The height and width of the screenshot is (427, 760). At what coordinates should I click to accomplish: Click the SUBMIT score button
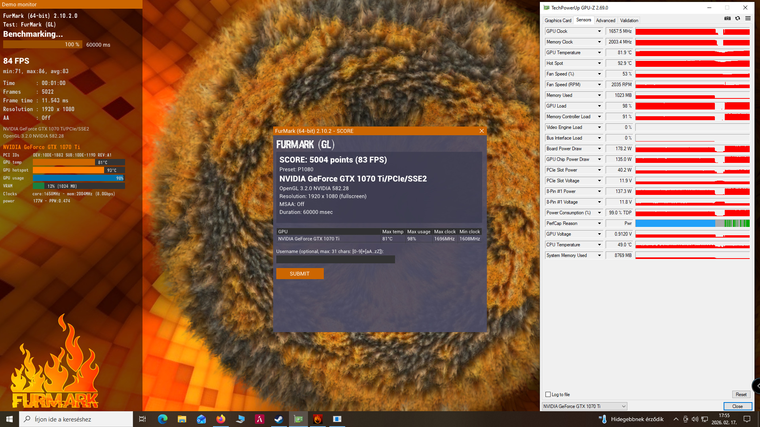coord(300,274)
